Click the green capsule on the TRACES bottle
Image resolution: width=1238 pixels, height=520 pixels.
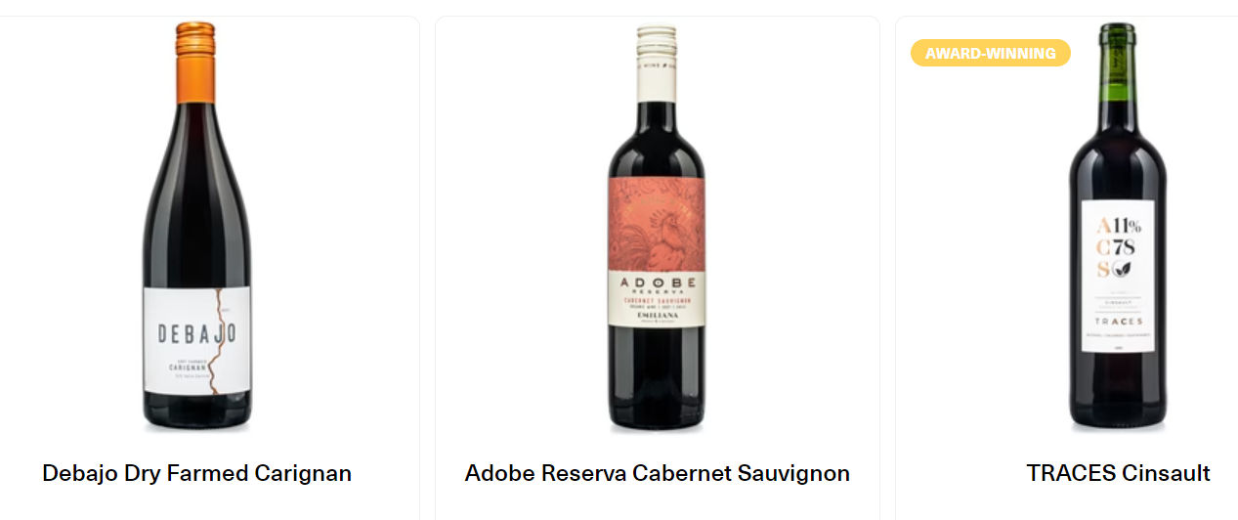(x=1117, y=61)
